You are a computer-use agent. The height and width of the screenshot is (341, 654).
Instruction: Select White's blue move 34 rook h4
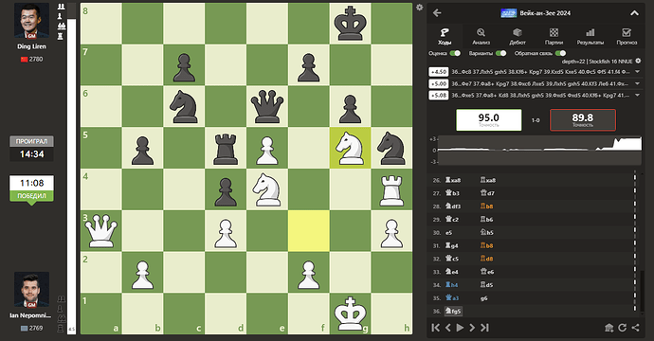pos(452,285)
